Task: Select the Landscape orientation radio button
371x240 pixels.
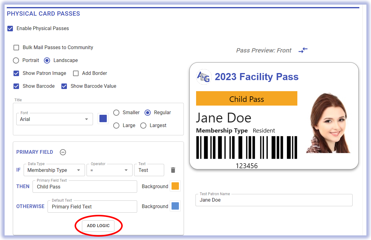Action: (47, 60)
